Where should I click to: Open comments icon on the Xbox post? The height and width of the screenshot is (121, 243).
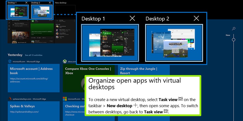38,38
